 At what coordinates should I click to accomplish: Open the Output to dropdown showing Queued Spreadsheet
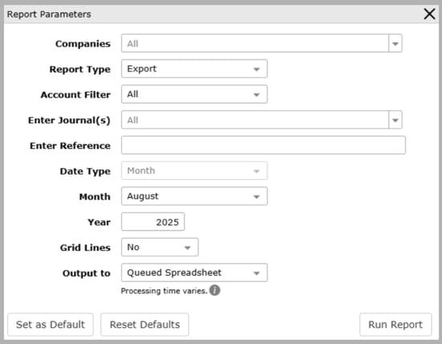(194, 272)
